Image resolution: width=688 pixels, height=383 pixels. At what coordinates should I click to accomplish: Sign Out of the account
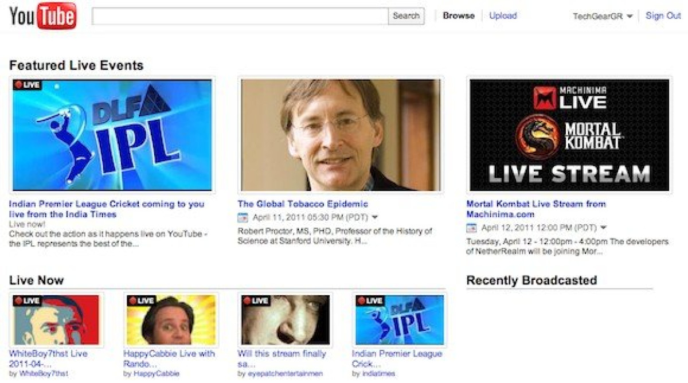tap(663, 16)
